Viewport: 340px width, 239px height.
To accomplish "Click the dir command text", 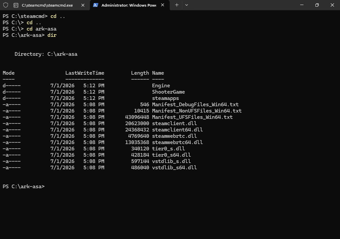I will point(52,35).
